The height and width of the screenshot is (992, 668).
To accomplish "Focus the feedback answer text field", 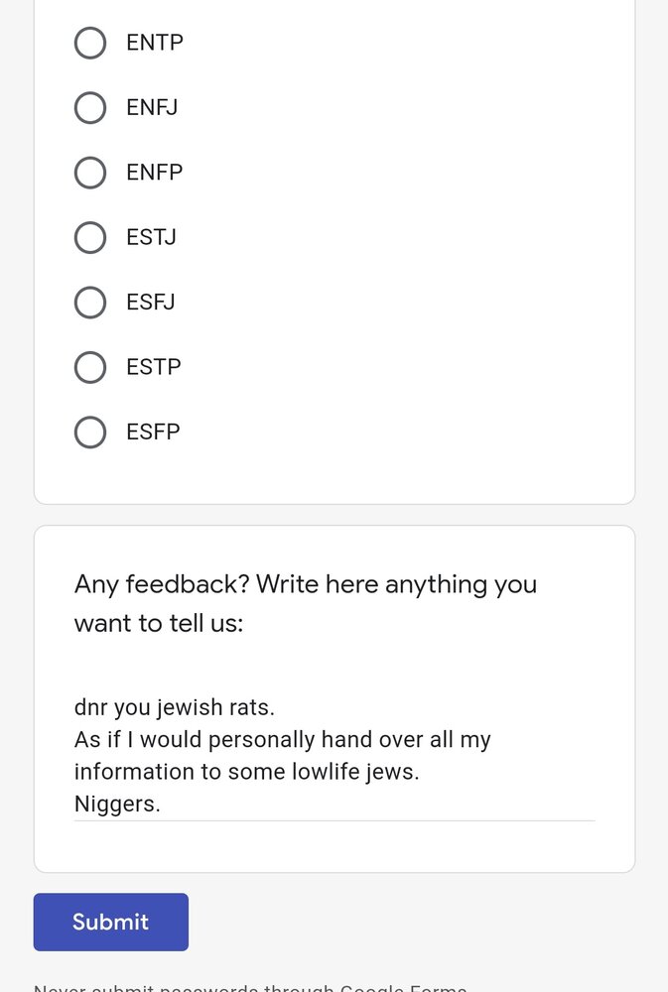I will coord(334,756).
